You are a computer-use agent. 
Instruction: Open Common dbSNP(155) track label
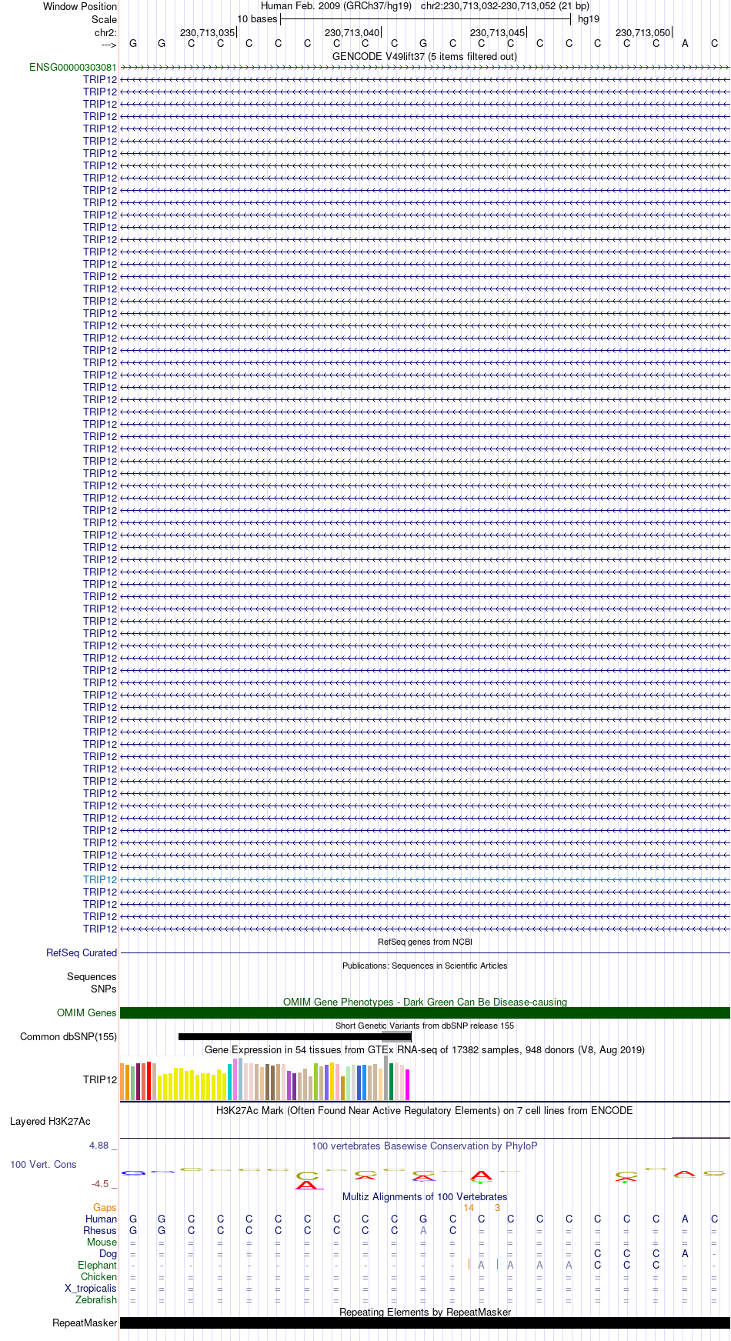(x=68, y=1037)
